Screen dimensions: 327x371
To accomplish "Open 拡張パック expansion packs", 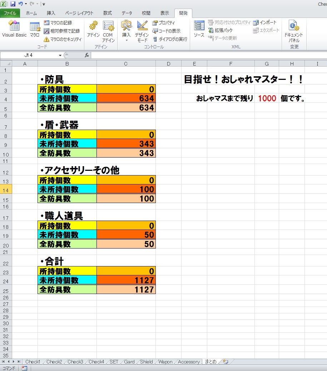I will pos(220,30).
